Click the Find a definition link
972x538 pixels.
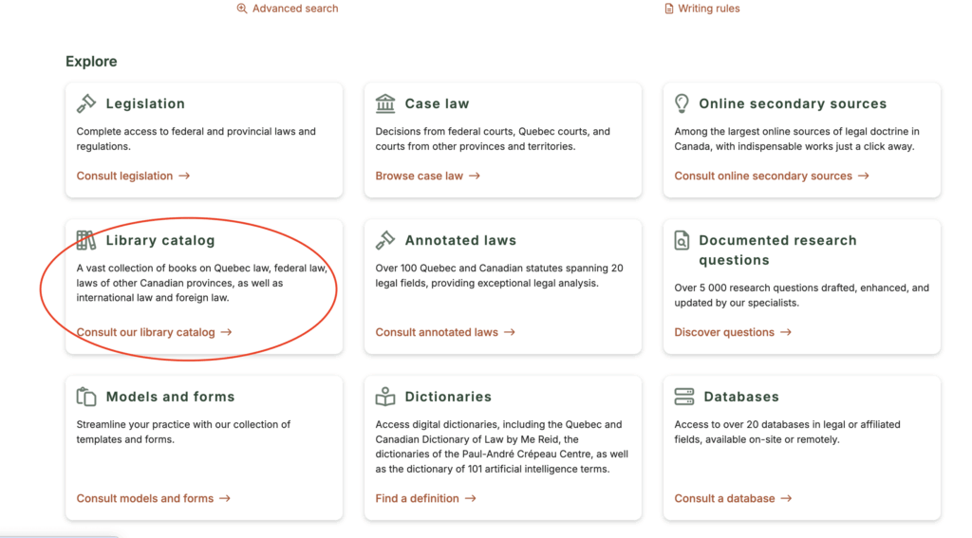pyautogui.click(x=425, y=498)
